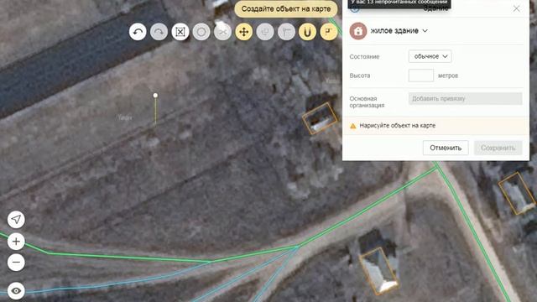Viewport: 537px width, 302px height.
Task: Activate the move arrows drag tool
Action: pos(244,32)
